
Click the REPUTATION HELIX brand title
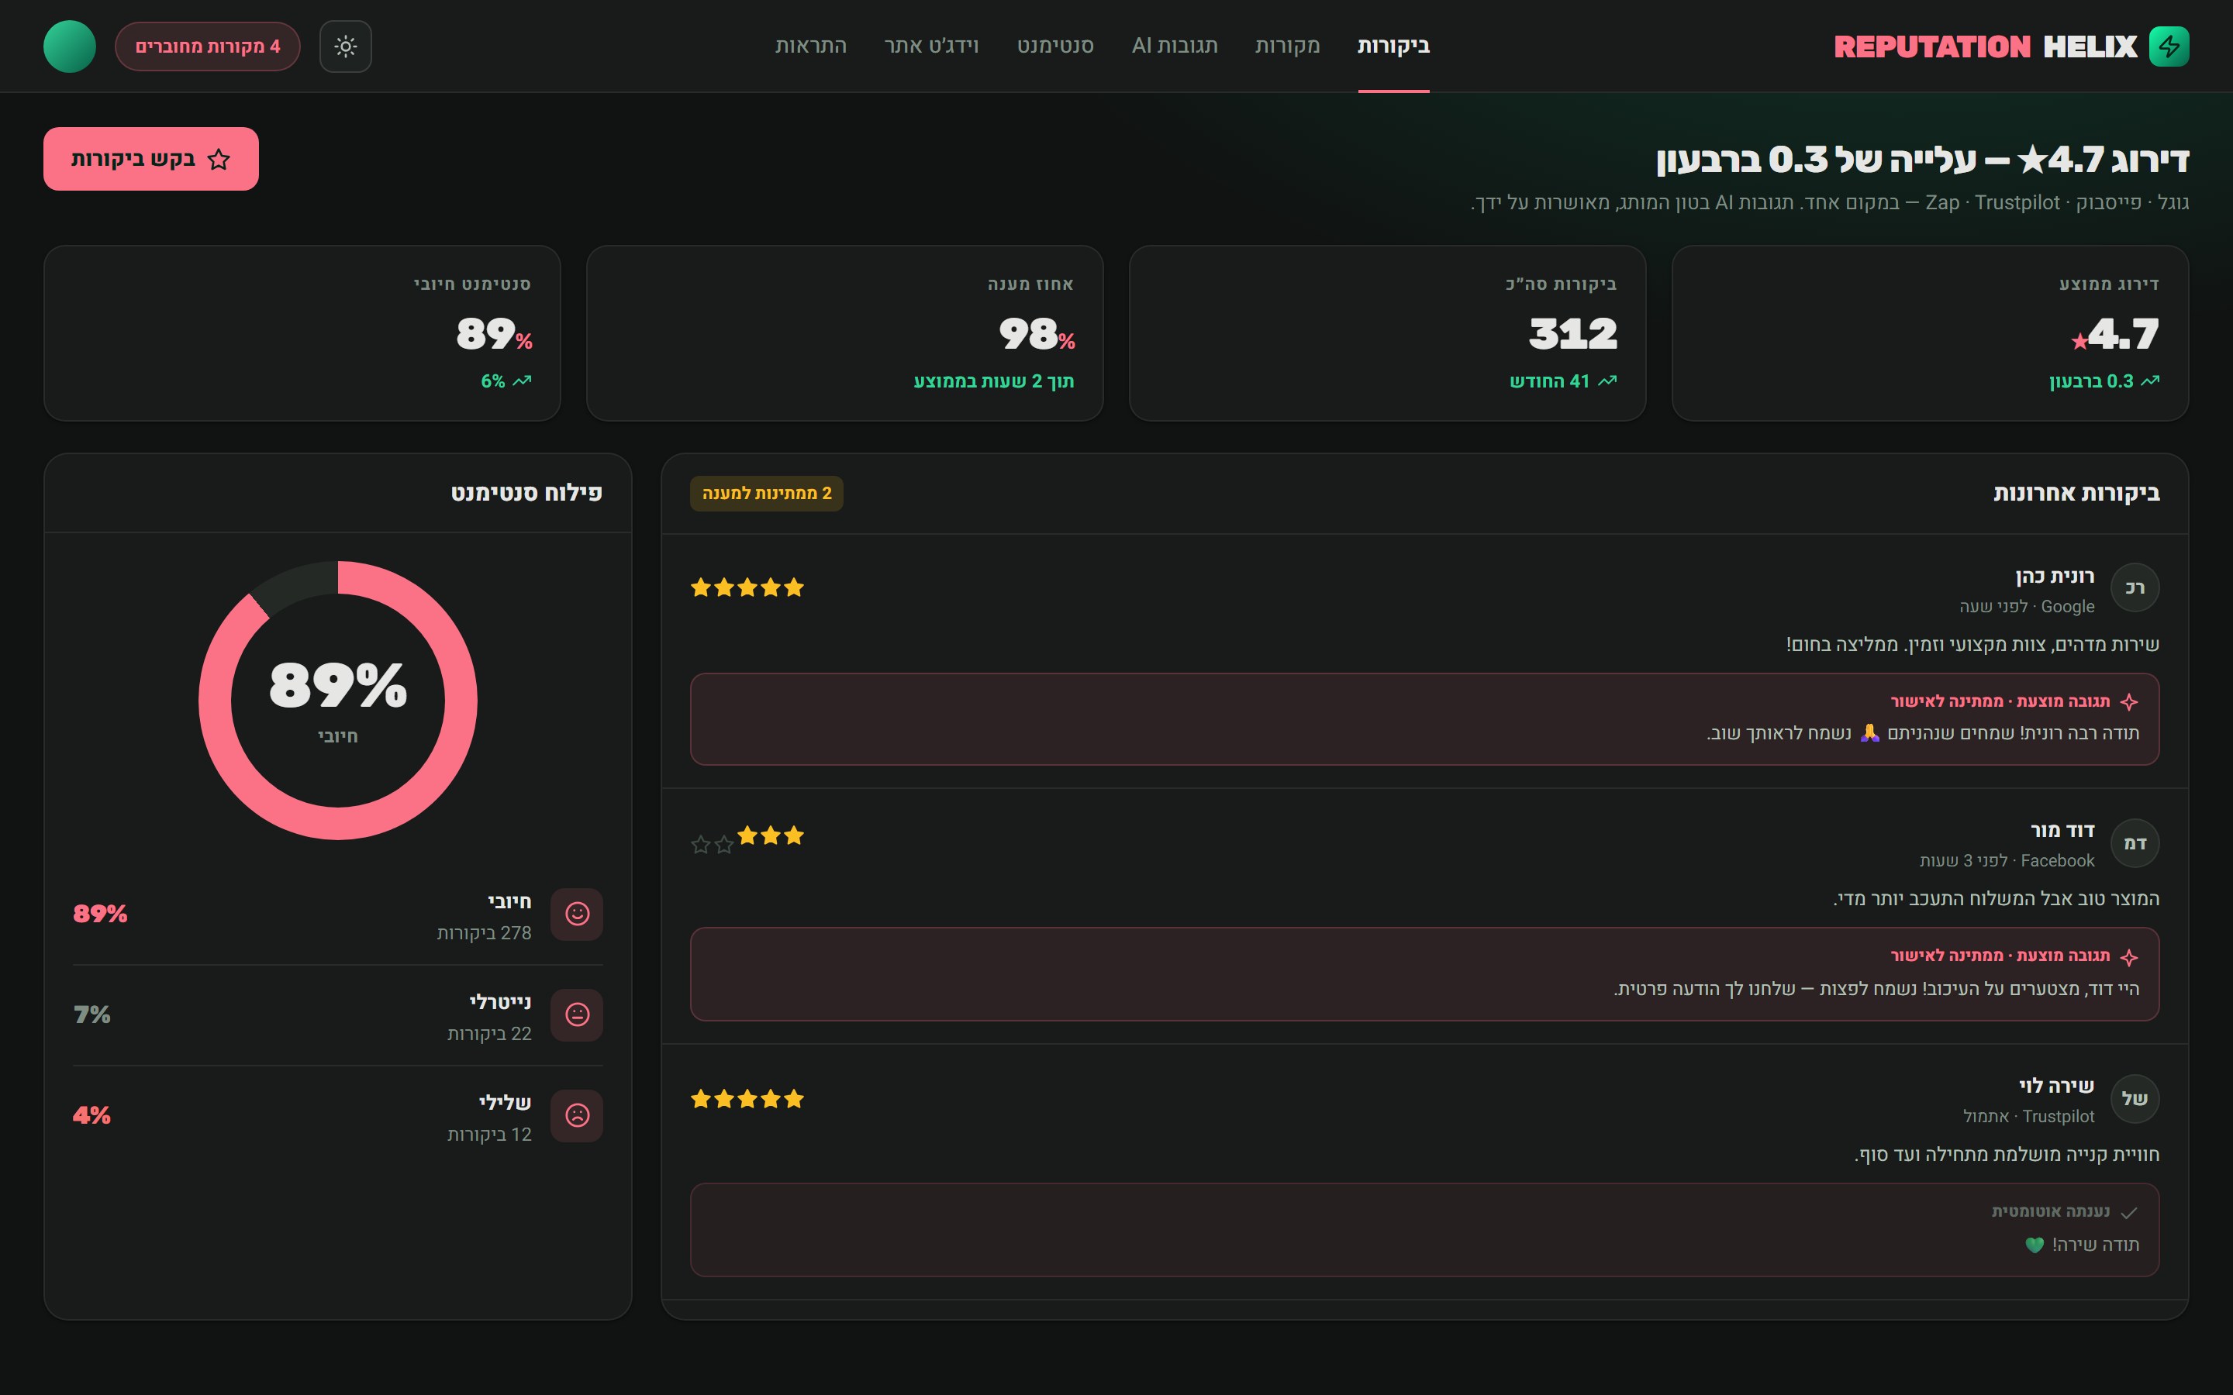pos(1985,46)
